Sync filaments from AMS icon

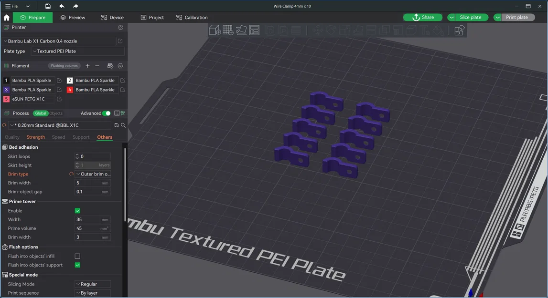110,66
